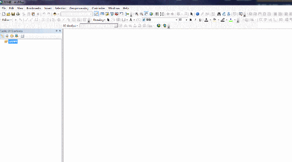The height and width of the screenshot is (162, 292).
Task: Toggle bold text formatting
Action: [191, 20]
